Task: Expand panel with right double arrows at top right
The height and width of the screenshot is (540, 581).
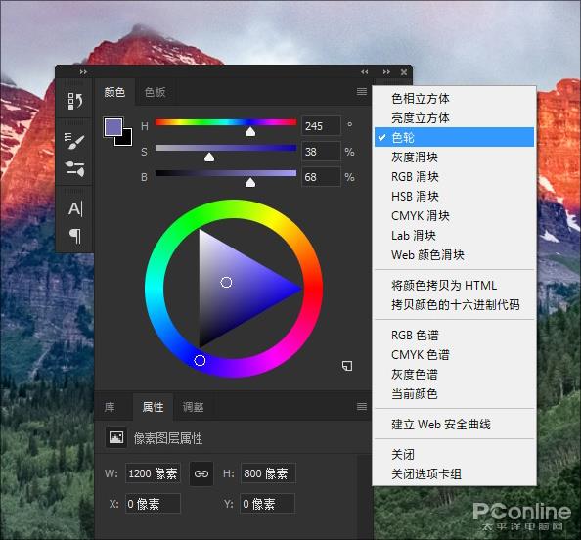Action: click(386, 71)
